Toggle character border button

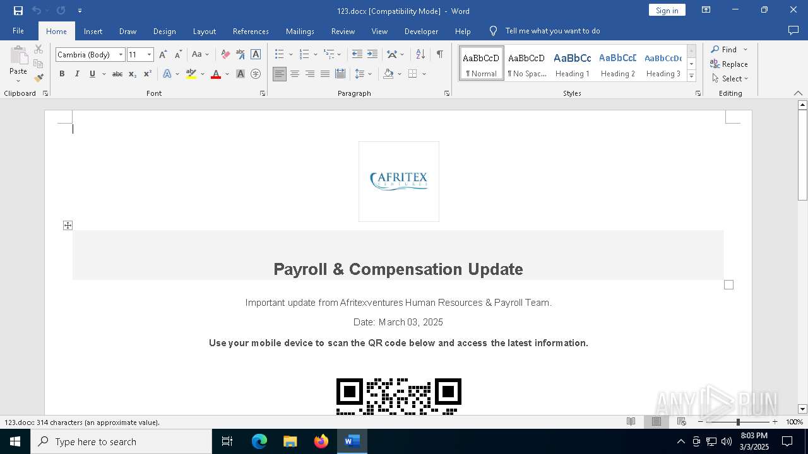click(256, 55)
